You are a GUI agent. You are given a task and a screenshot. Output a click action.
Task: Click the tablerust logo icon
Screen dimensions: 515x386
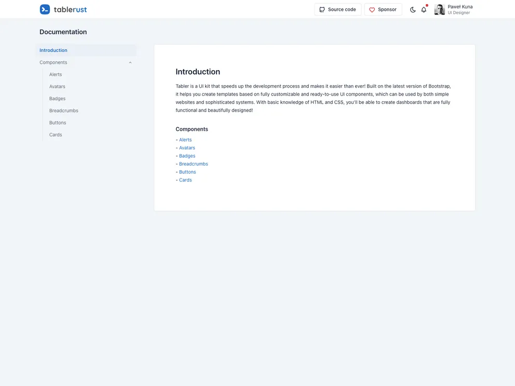pos(45,9)
